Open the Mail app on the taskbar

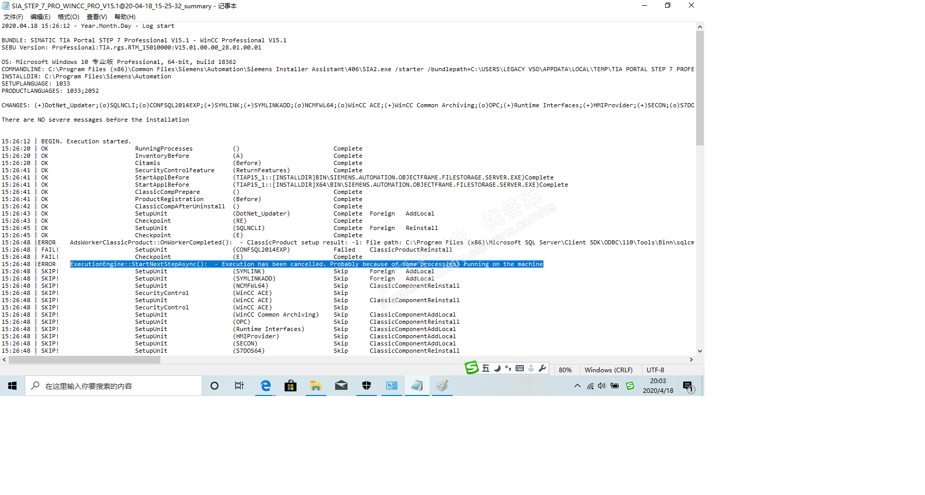pyautogui.click(x=341, y=386)
